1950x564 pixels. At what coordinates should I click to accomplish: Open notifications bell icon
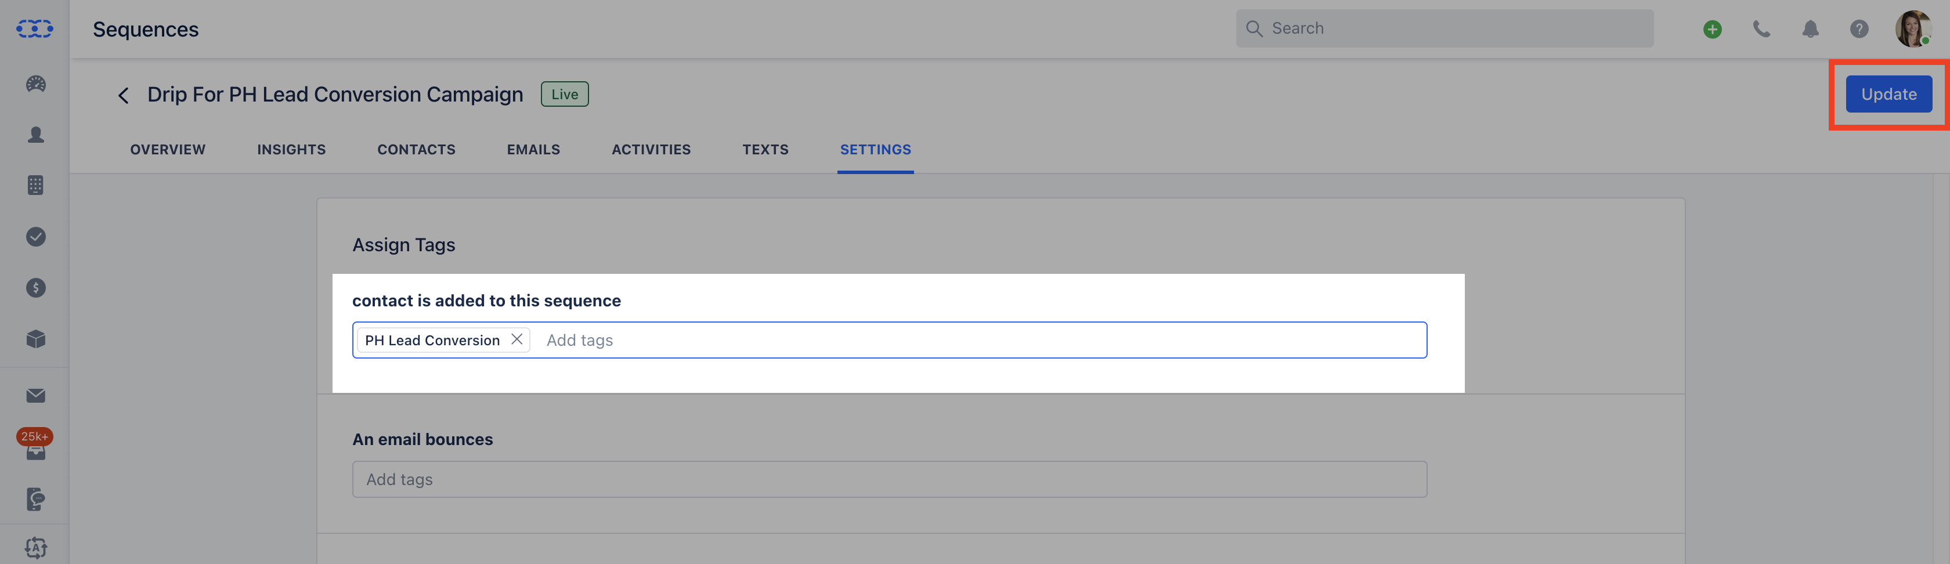tap(1810, 29)
